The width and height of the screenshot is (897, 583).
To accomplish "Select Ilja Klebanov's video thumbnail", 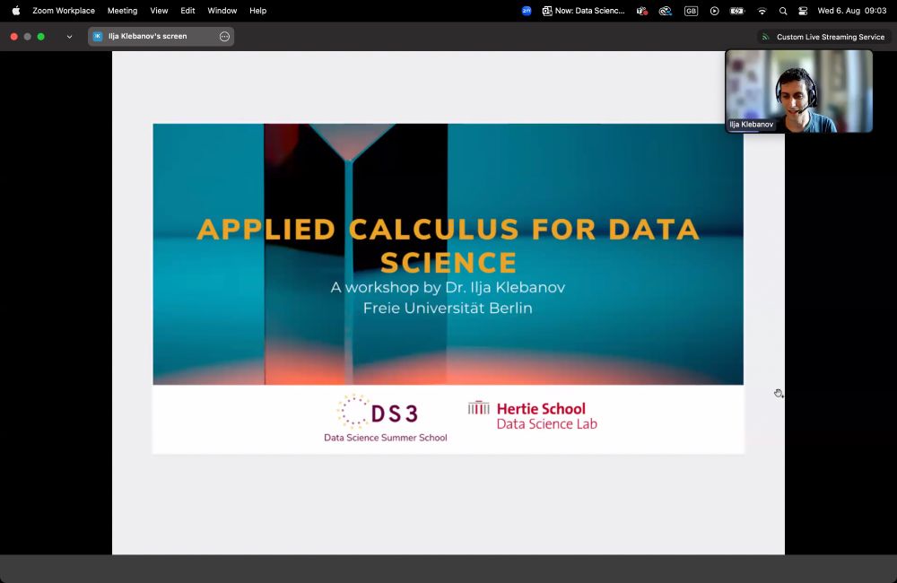I will point(798,91).
